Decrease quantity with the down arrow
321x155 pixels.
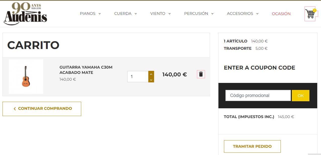click(x=151, y=80)
